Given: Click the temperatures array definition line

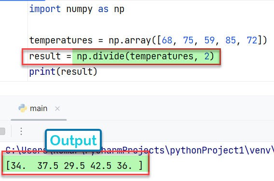Looking at the screenshot, I should click(148, 41).
